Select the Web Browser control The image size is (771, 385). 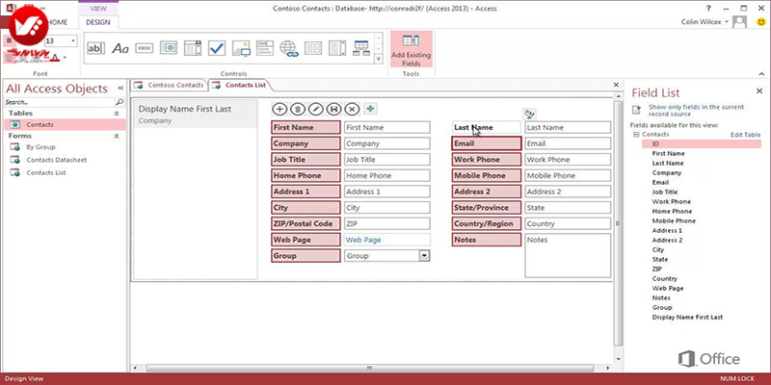[x=169, y=48]
